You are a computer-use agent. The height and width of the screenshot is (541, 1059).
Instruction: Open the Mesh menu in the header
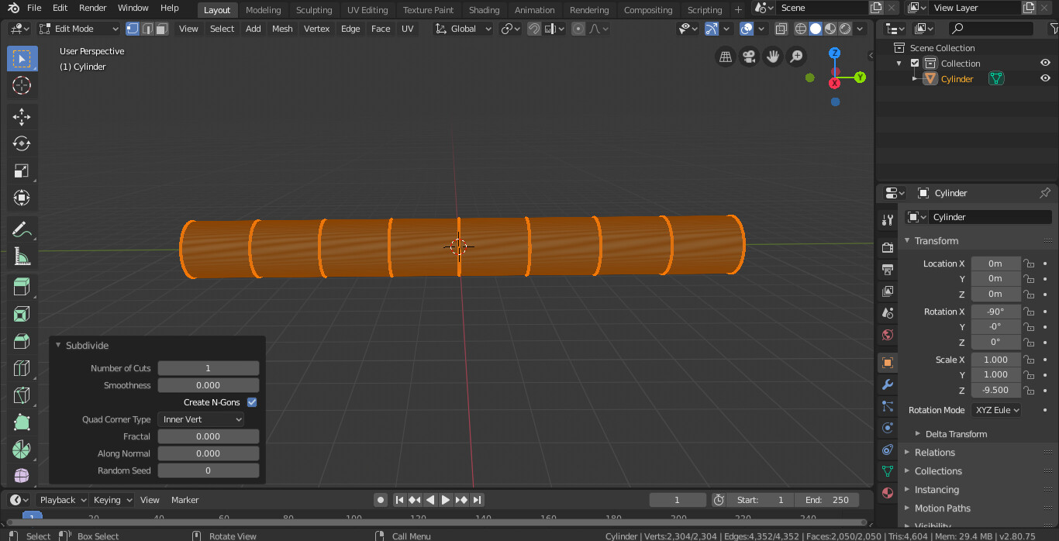click(281, 29)
